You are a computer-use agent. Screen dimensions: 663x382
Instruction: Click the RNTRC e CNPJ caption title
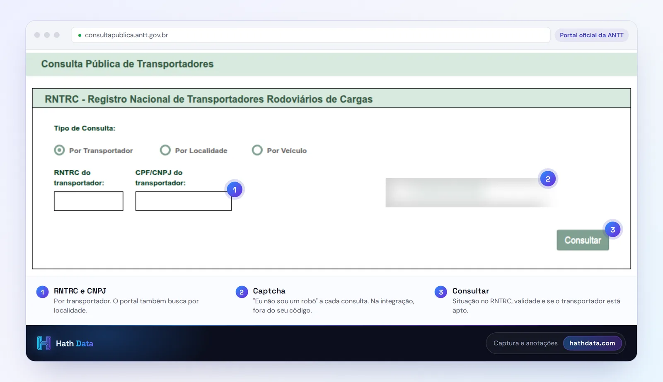point(80,291)
